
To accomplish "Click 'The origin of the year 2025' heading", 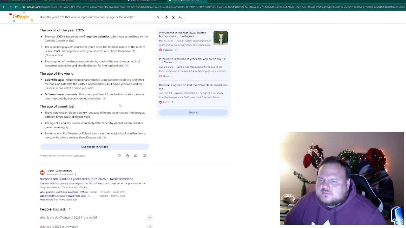I will pos(62,30).
